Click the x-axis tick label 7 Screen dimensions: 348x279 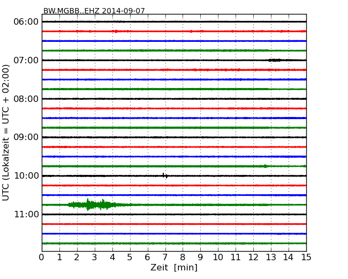point(165,258)
